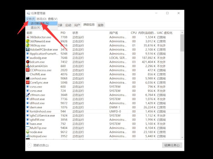The width and height of the screenshot is (213, 159).
Task: Click the scrollbar up arrow
Action: pyautogui.click(x=182, y=33)
